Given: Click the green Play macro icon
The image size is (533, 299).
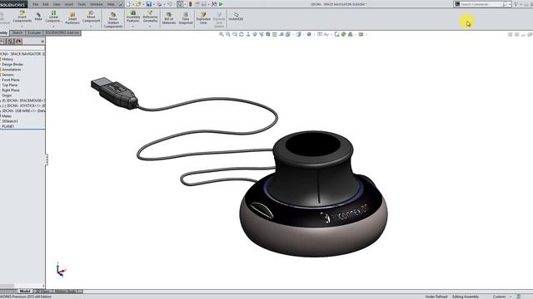Looking at the screenshot, I should [221, 4].
